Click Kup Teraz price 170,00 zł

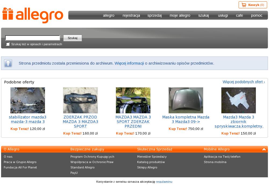tap(133, 133)
